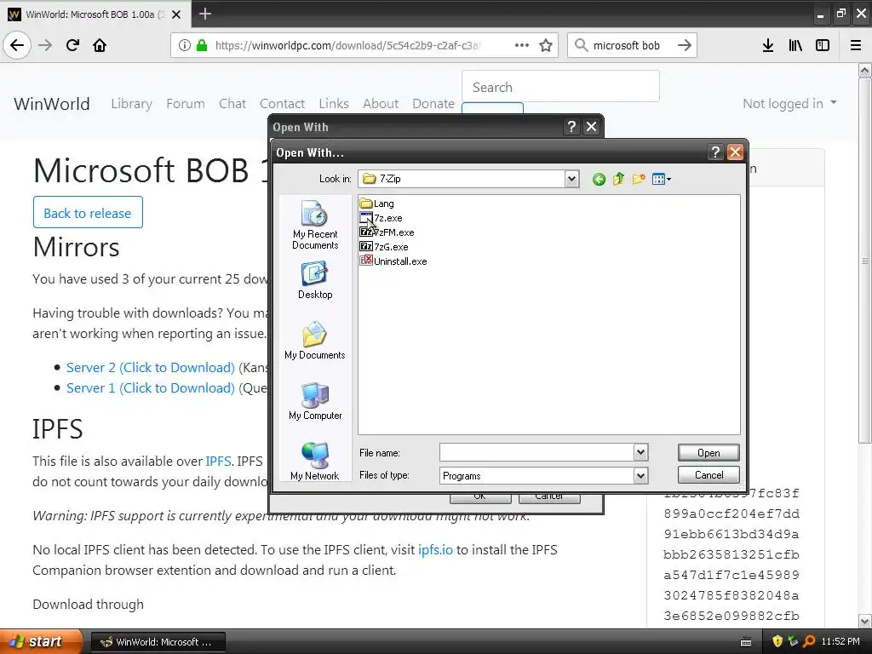
Task: Select the 7z.exe file
Action: tap(381, 218)
